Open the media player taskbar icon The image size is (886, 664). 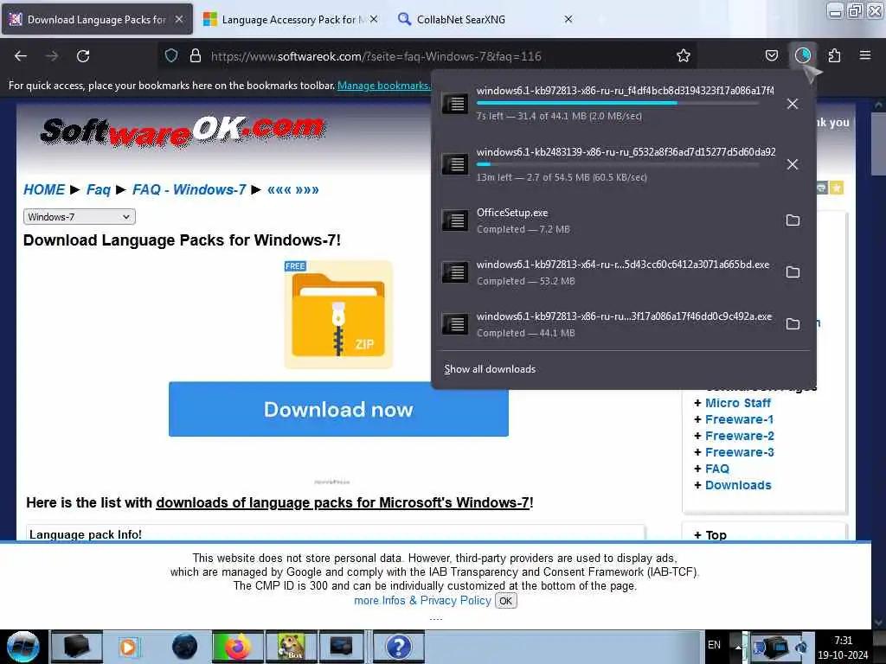(x=129, y=647)
